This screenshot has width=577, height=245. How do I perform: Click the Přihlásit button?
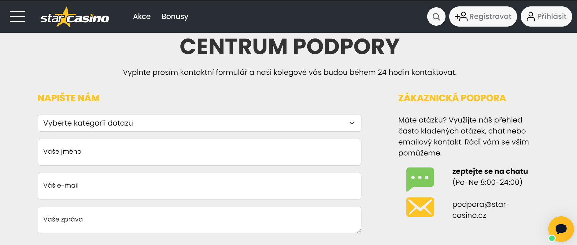(x=546, y=16)
